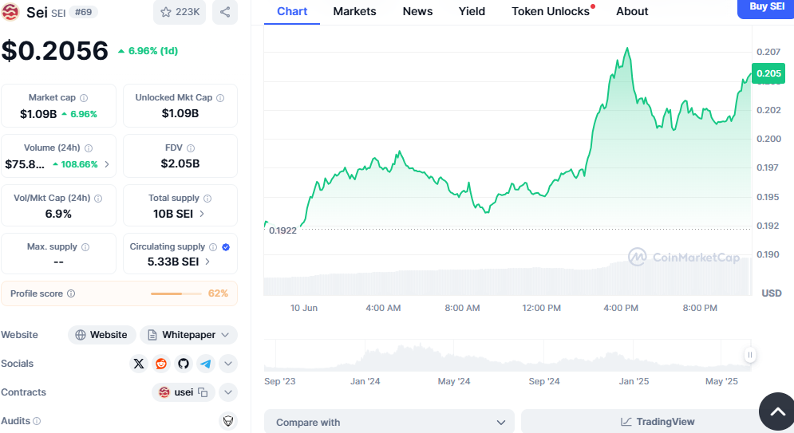Click the Profile score 62% progress bar

176,293
